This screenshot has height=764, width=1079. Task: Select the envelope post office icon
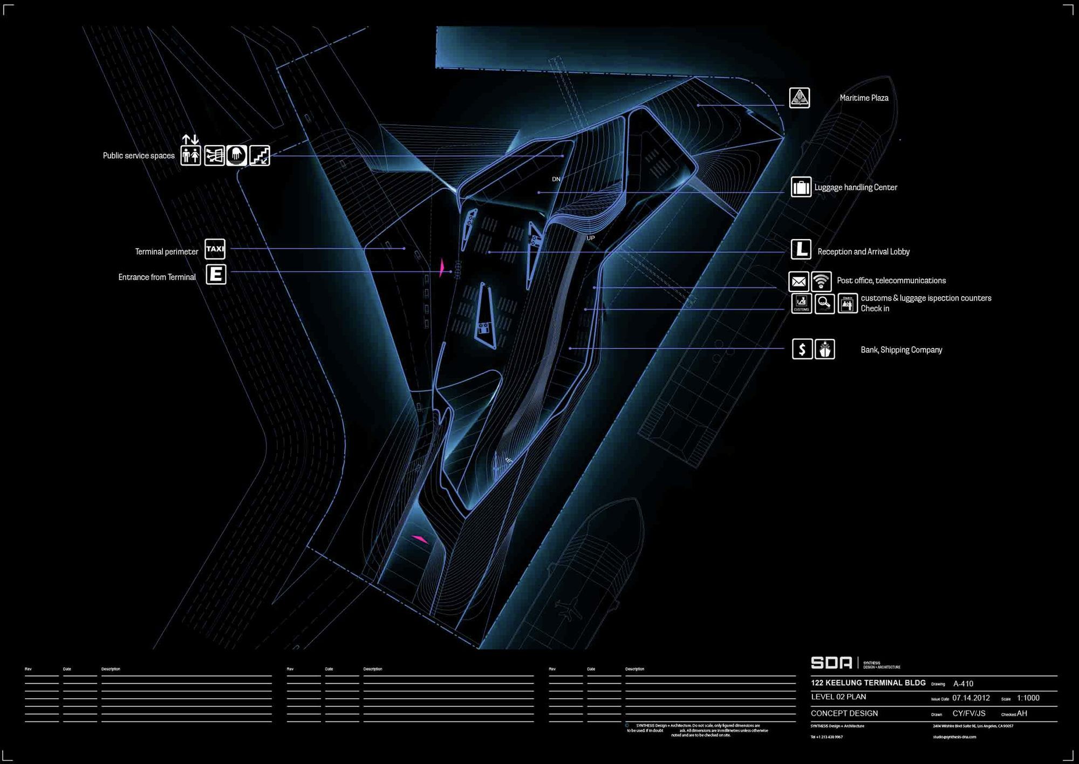pyautogui.click(x=798, y=282)
